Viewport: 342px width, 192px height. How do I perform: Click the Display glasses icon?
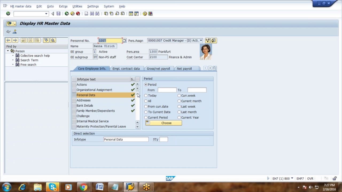9,32
